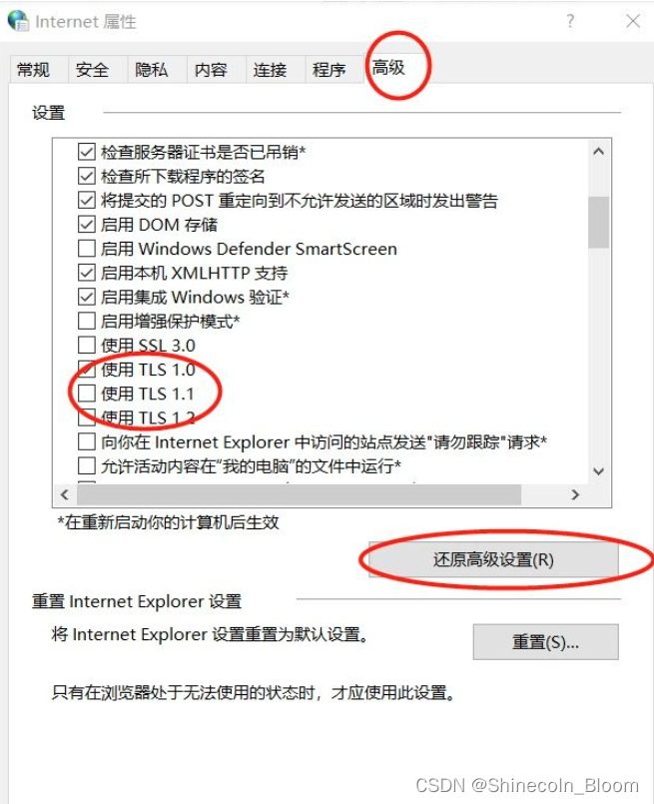Viewport: 654px width, 804px height.
Task: Open the 安全 tab
Action: 93,70
